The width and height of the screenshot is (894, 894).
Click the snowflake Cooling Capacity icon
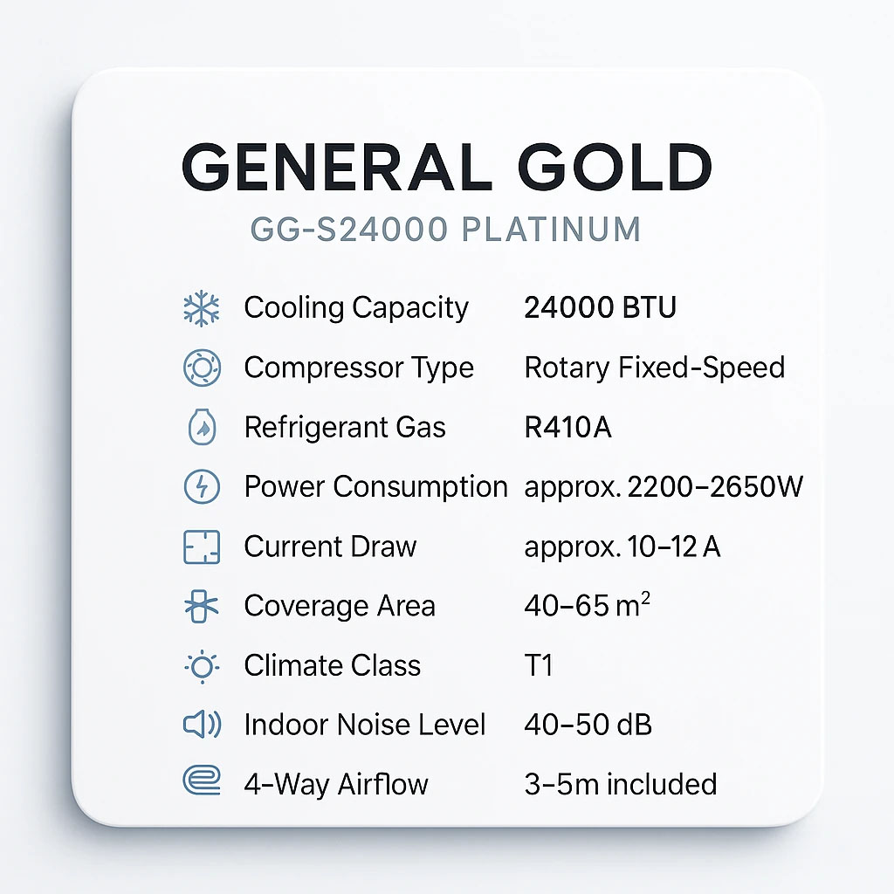[202, 308]
